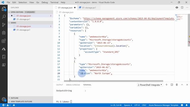Open the Edit menu
190x107 pixels.
[14, 2]
